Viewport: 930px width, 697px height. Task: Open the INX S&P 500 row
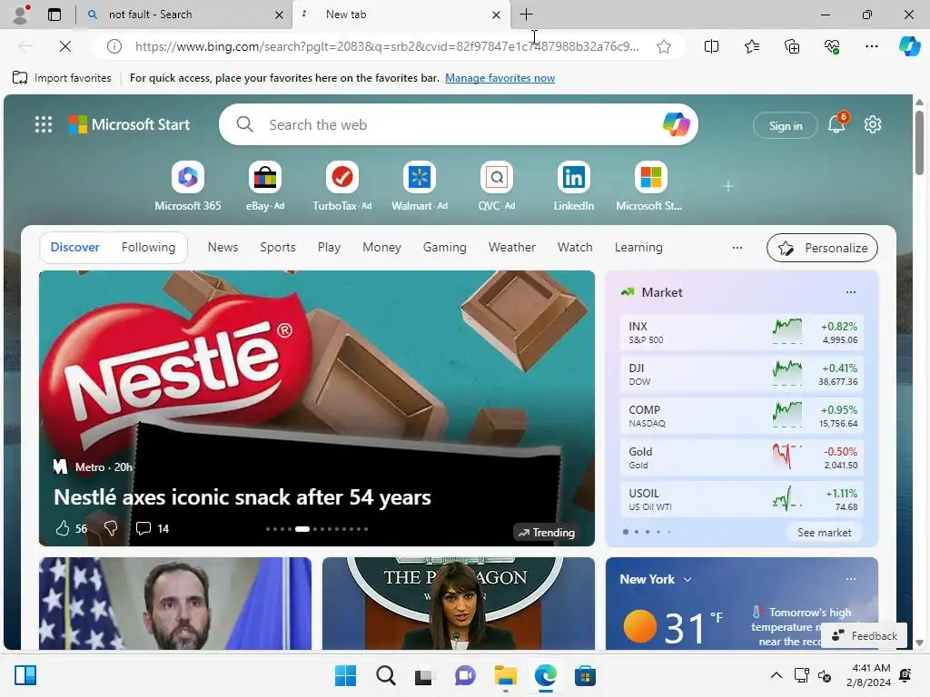tap(741, 332)
